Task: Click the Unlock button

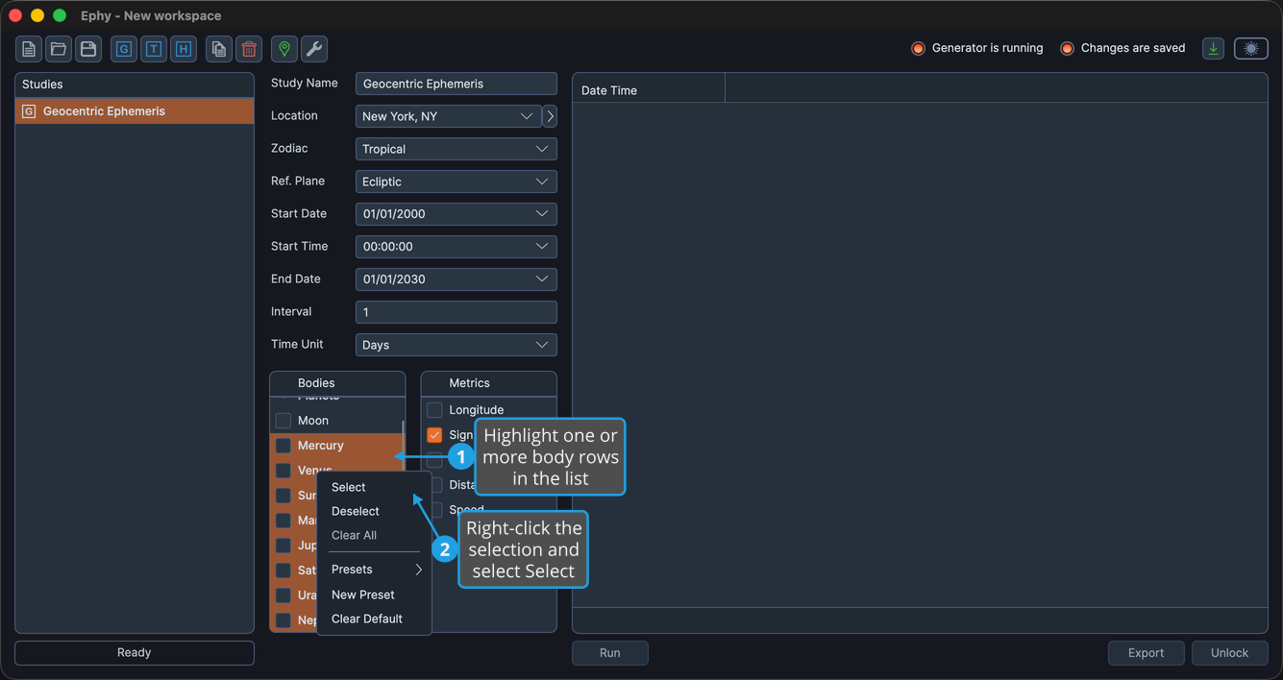Action: 1229,653
